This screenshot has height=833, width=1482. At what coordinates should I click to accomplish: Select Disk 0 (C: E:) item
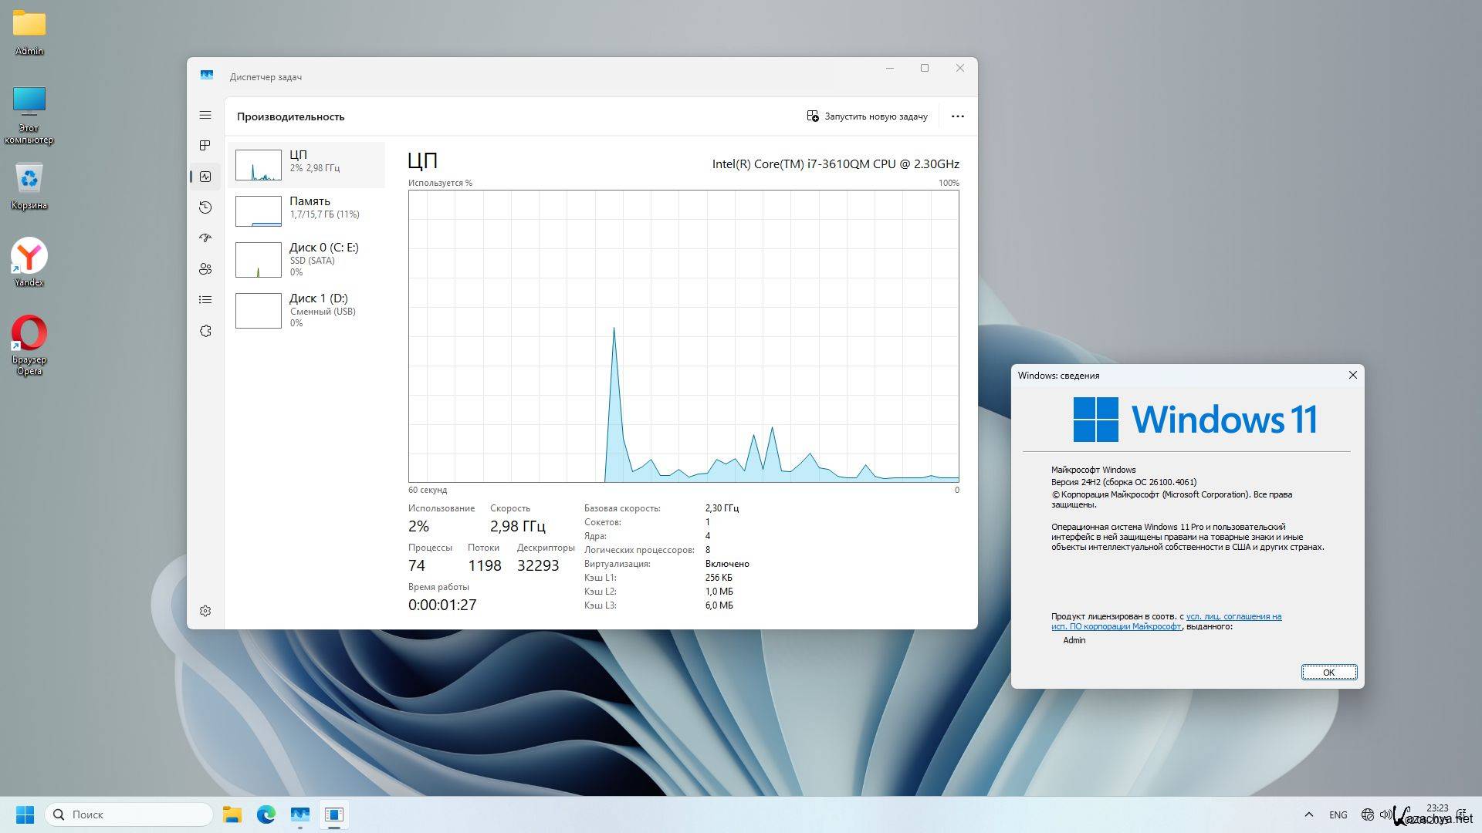click(307, 259)
